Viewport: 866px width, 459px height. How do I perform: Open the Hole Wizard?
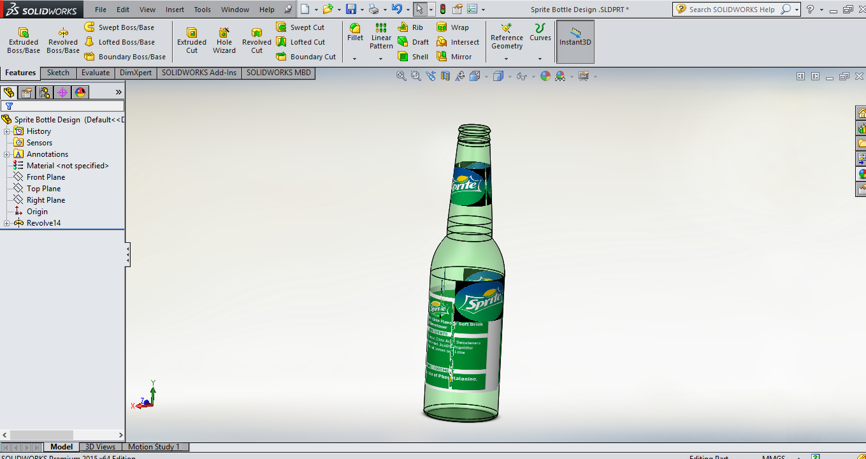pyautogui.click(x=224, y=41)
